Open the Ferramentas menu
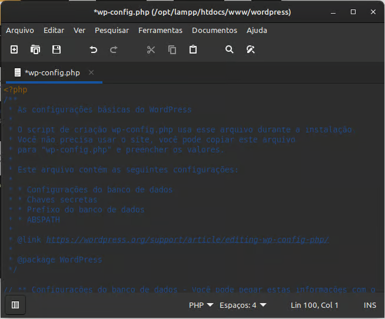 pyautogui.click(x=159, y=30)
